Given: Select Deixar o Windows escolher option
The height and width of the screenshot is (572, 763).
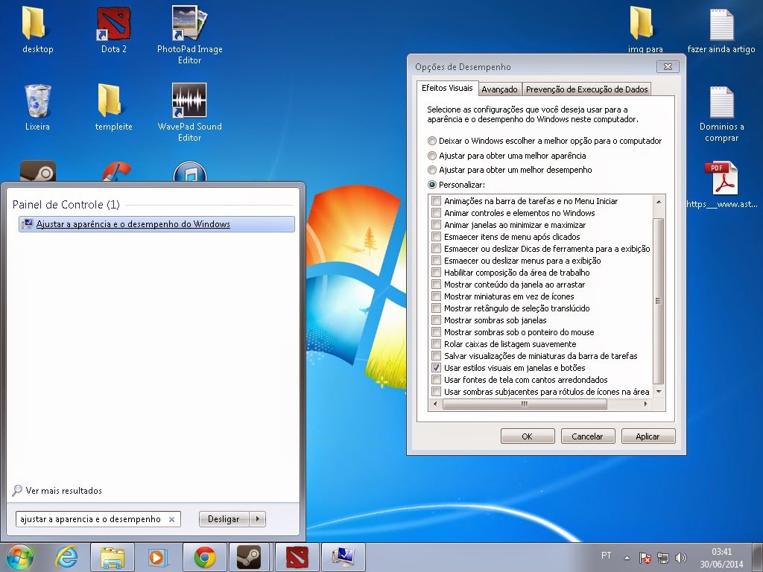Looking at the screenshot, I should point(431,141).
